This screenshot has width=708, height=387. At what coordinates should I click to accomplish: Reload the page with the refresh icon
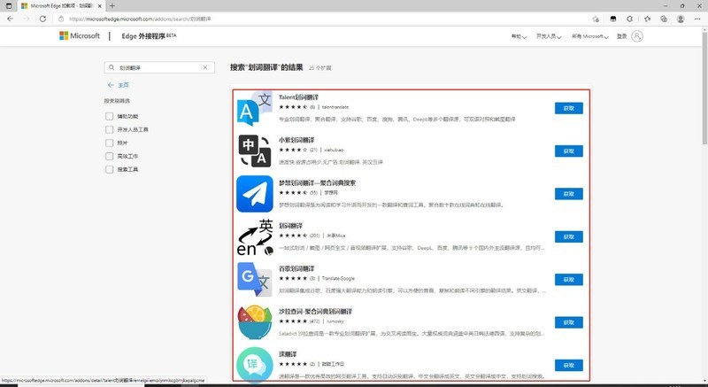click(x=42, y=19)
